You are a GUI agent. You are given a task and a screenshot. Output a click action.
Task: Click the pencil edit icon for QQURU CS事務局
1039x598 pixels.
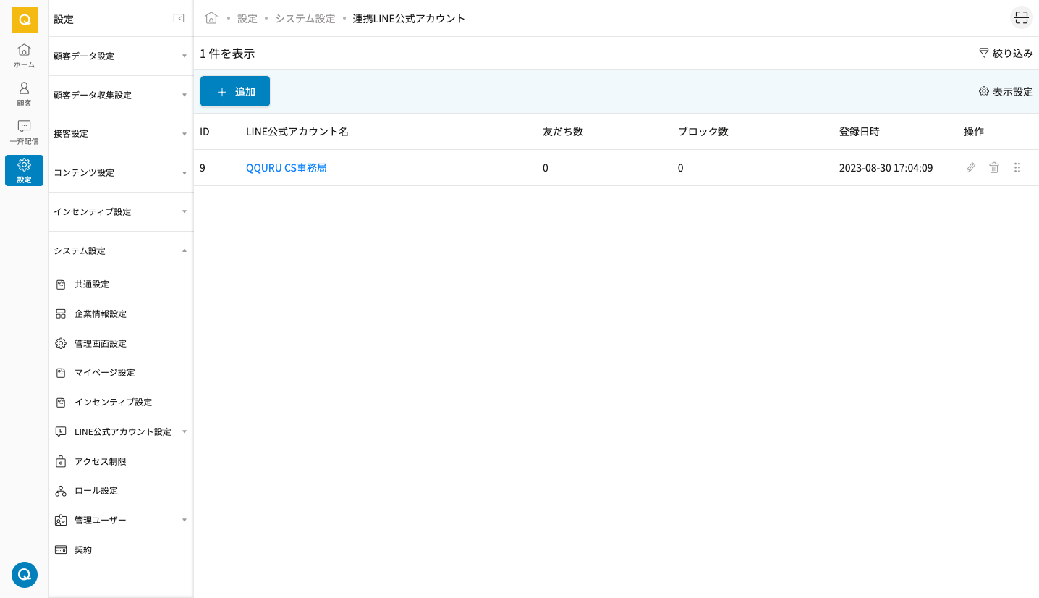971,168
